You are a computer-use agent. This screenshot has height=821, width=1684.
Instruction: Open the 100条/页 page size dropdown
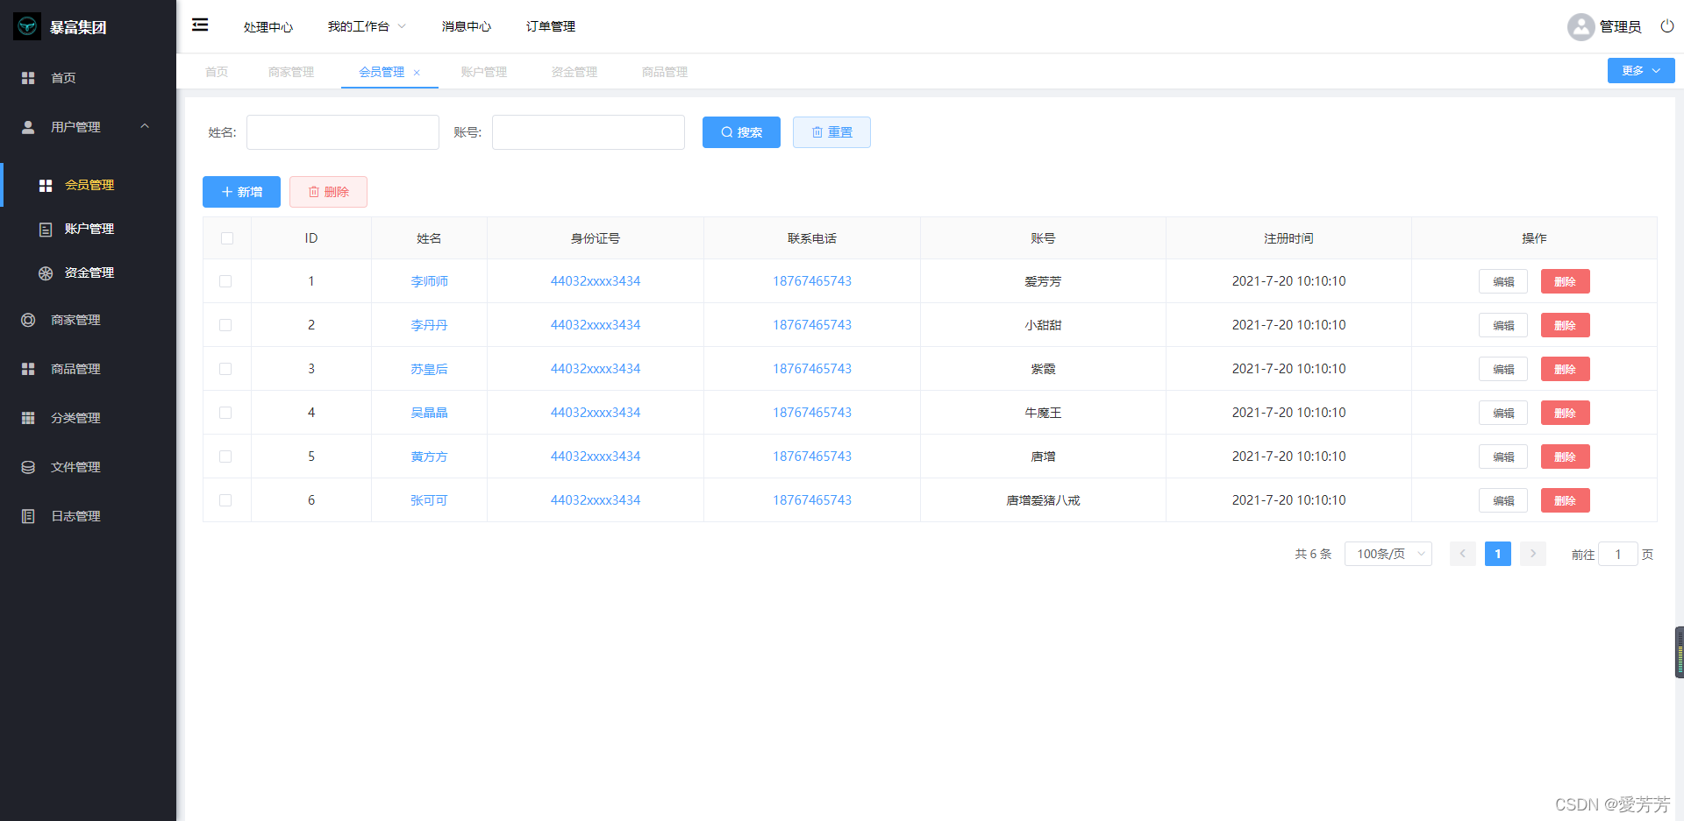coord(1388,554)
